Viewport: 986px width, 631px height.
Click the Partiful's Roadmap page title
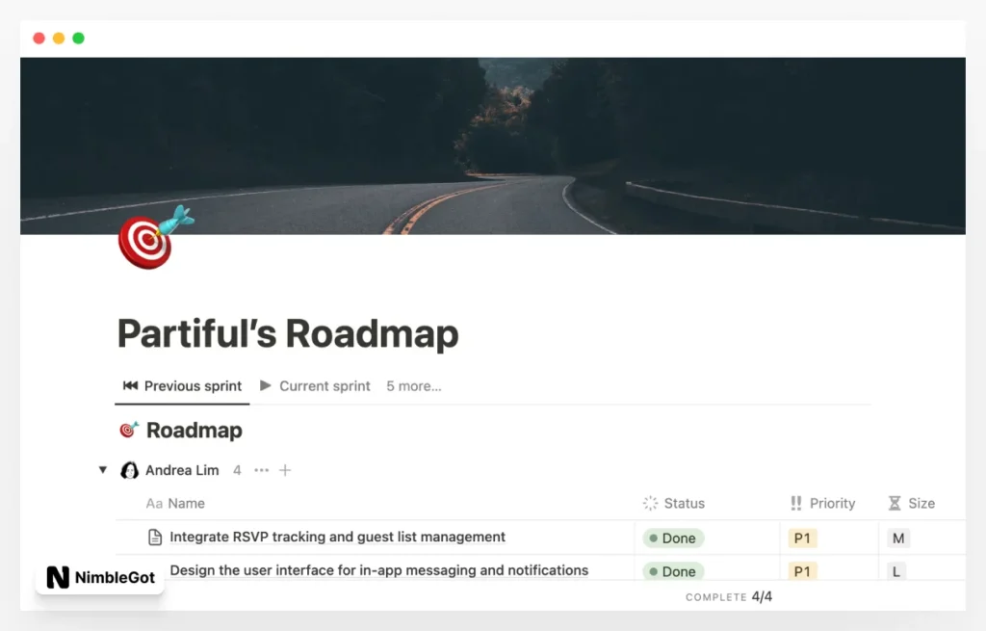(x=288, y=334)
